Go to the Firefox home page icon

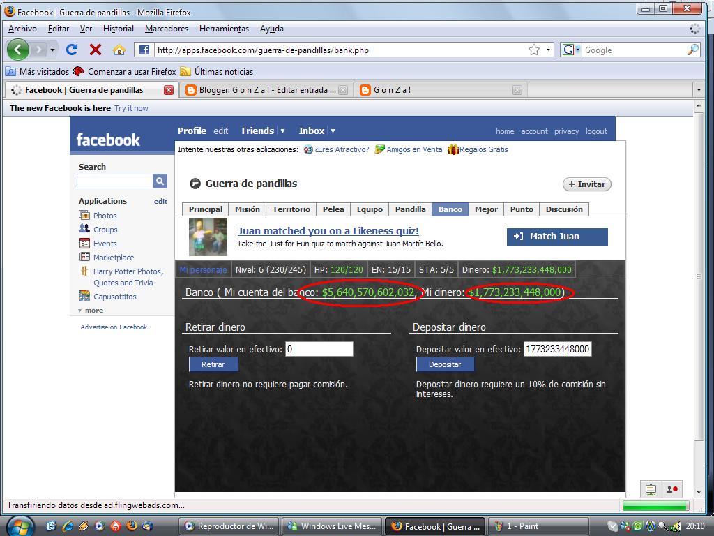tap(119, 50)
